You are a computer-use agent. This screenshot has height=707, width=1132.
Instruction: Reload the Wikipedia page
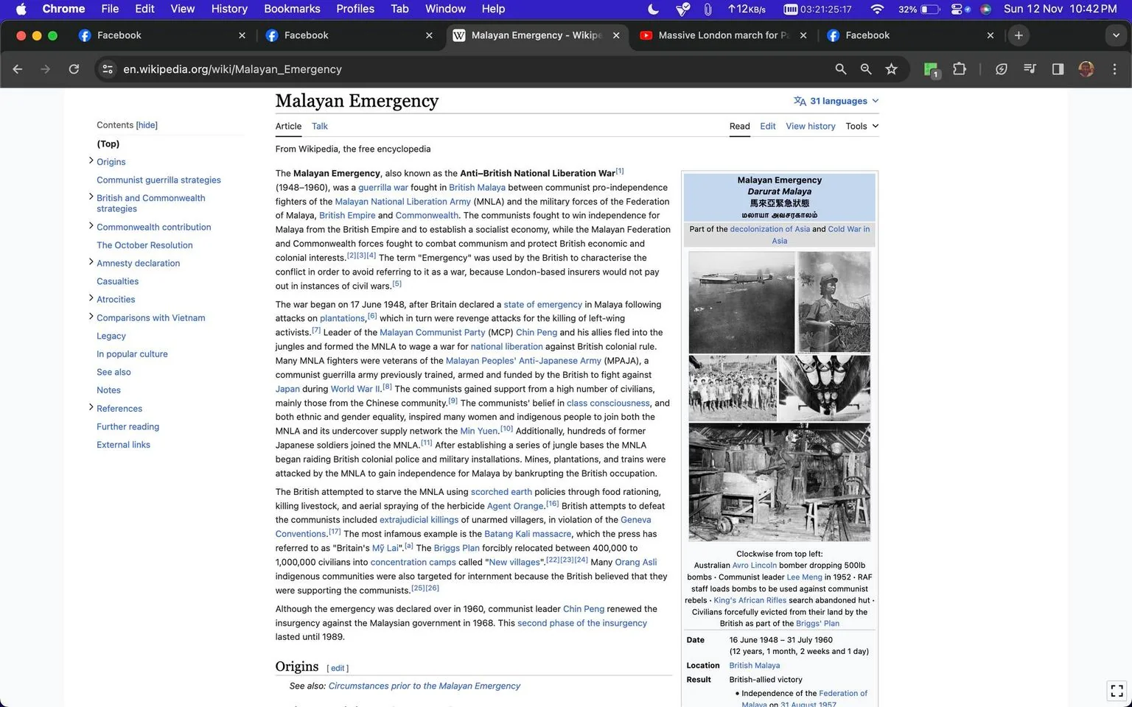[x=74, y=69]
